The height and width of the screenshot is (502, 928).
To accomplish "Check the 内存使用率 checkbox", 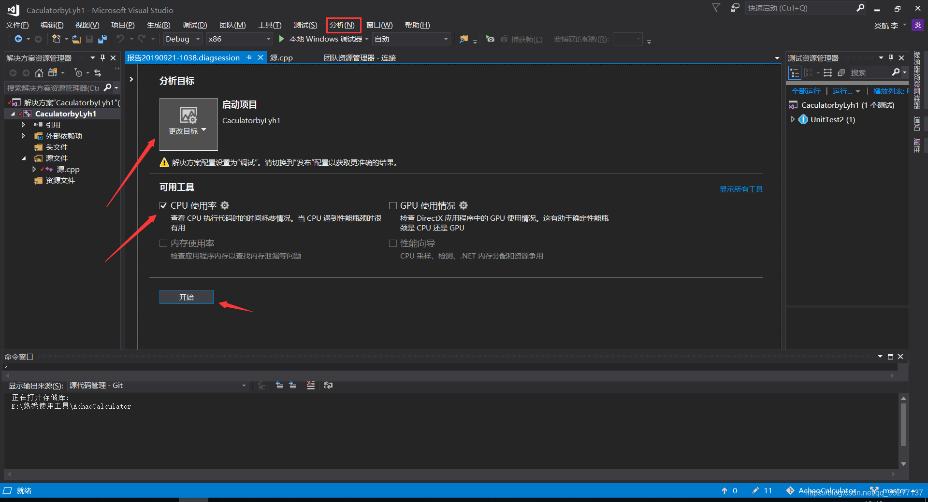I will (163, 243).
